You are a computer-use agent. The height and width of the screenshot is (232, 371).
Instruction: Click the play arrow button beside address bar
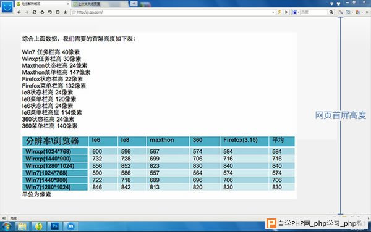click(286, 12)
